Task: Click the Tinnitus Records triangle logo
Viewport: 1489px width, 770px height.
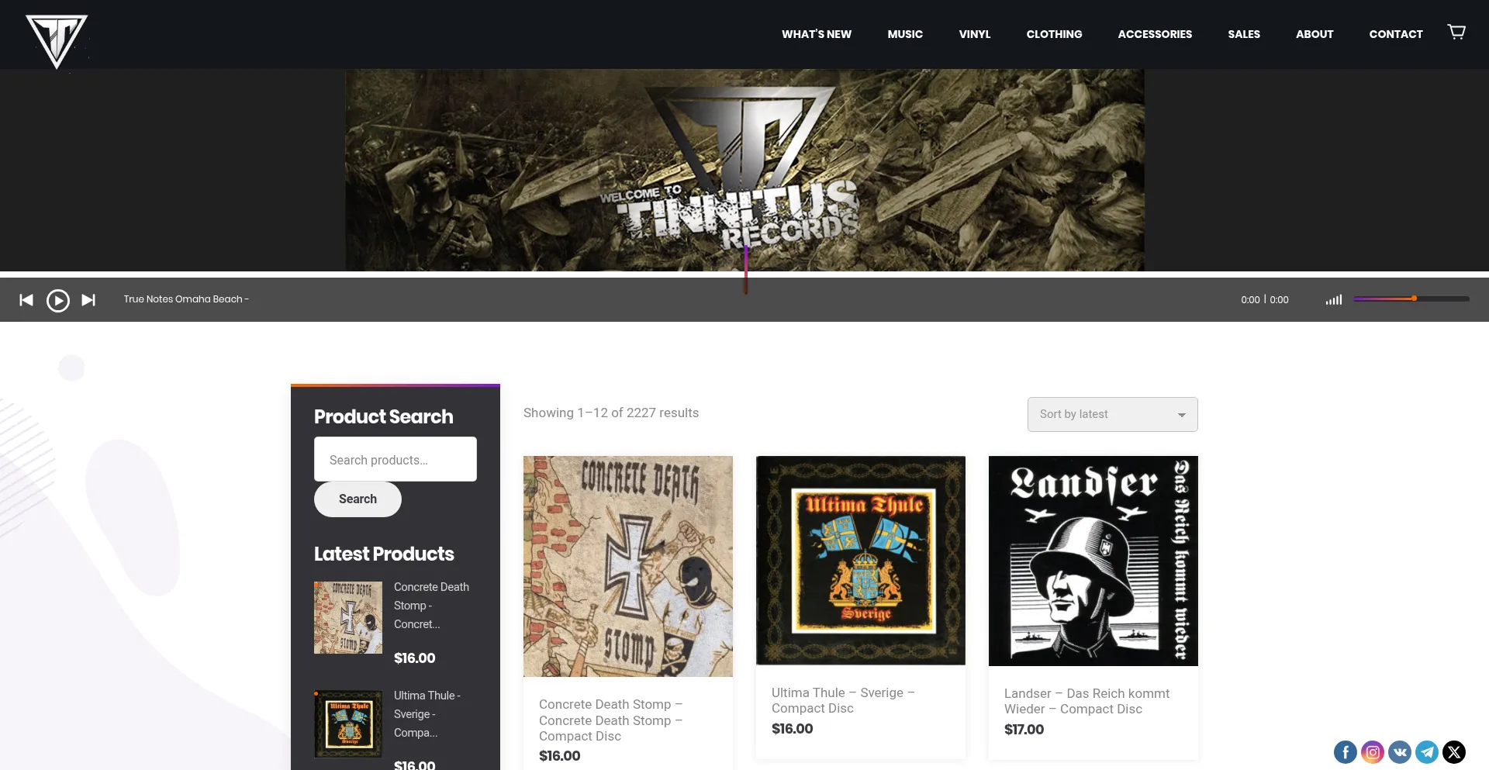Action: point(57,41)
